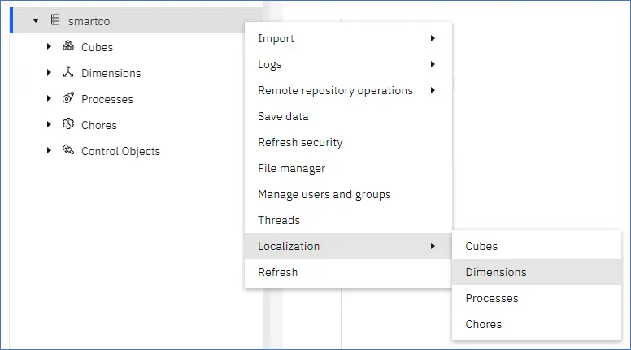The image size is (631, 350).
Task: Open Manage users and groups
Action: click(348, 194)
